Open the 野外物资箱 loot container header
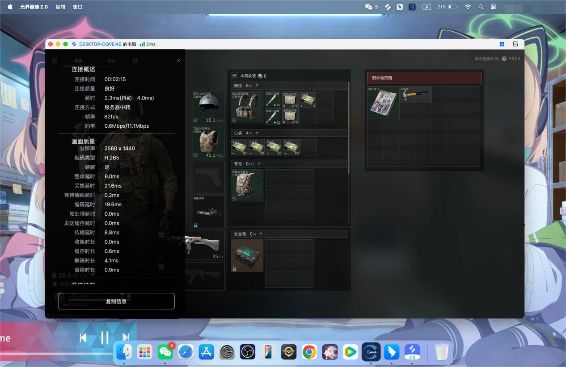This screenshot has height=367, width=566. click(x=423, y=78)
